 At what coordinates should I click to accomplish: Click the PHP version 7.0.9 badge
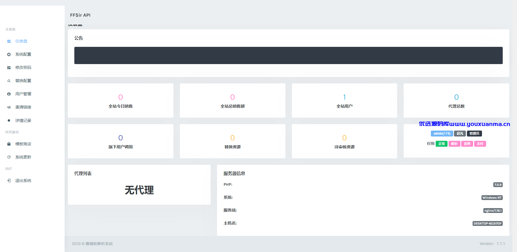click(498, 185)
